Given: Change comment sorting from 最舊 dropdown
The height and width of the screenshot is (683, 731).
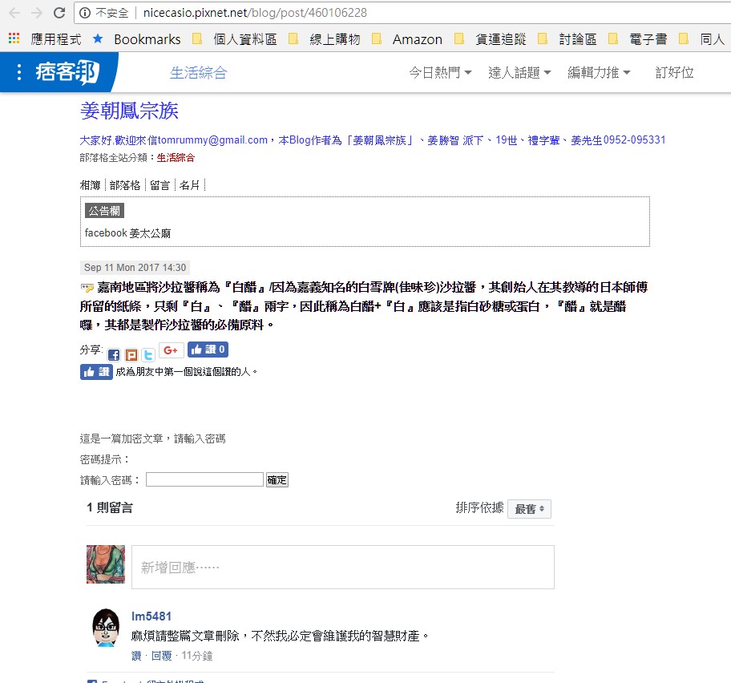Looking at the screenshot, I should 528,509.
